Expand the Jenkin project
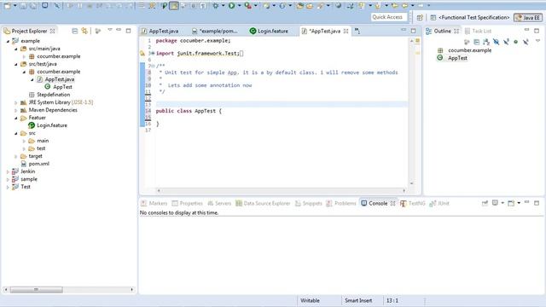Screen dimensions: 546x307 point(8,171)
